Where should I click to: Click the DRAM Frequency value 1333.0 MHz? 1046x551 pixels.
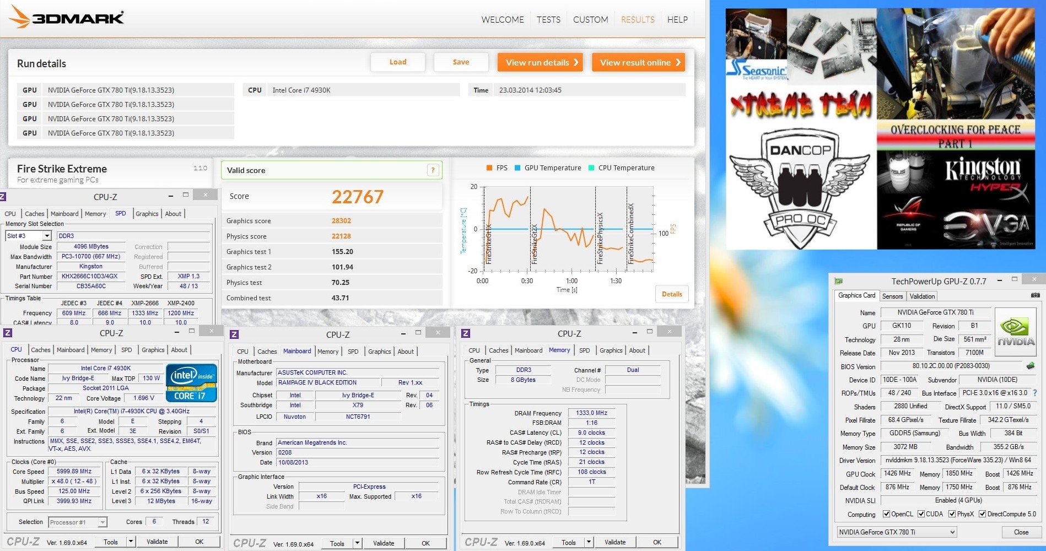pos(591,413)
